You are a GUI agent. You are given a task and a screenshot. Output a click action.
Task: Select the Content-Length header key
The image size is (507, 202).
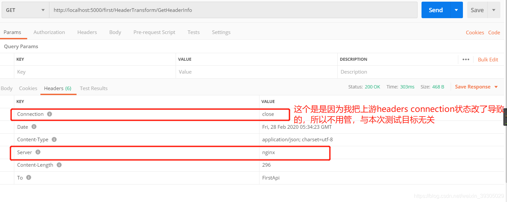[35, 165]
